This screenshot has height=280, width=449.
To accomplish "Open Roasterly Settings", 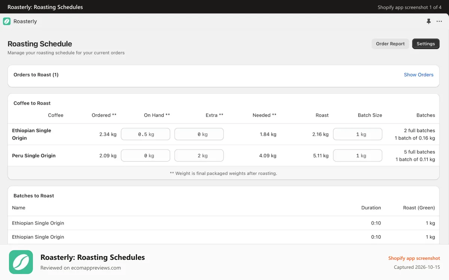I will click(x=426, y=44).
